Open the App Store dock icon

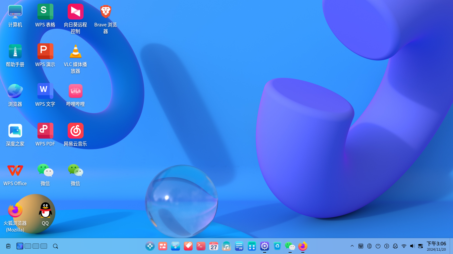[x=188, y=246]
